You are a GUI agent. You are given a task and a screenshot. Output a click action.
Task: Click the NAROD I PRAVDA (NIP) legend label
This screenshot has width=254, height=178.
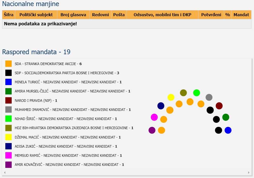[x=36, y=101]
